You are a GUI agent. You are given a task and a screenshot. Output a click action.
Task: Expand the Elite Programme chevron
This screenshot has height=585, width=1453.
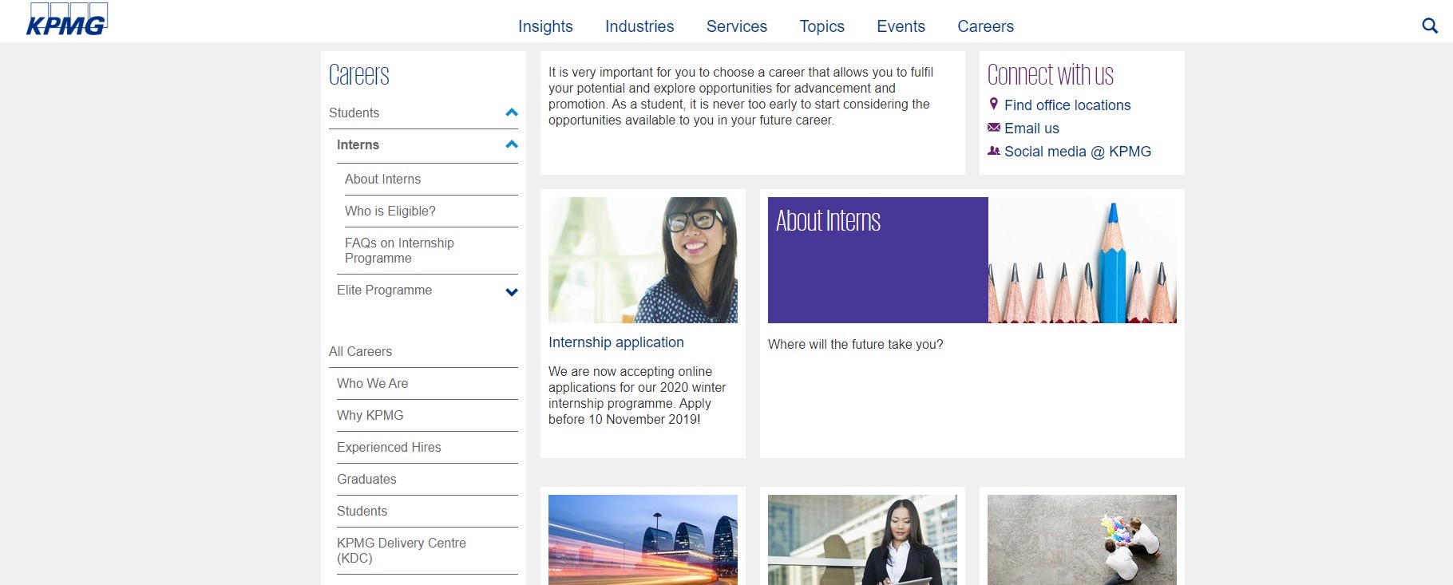coord(512,292)
